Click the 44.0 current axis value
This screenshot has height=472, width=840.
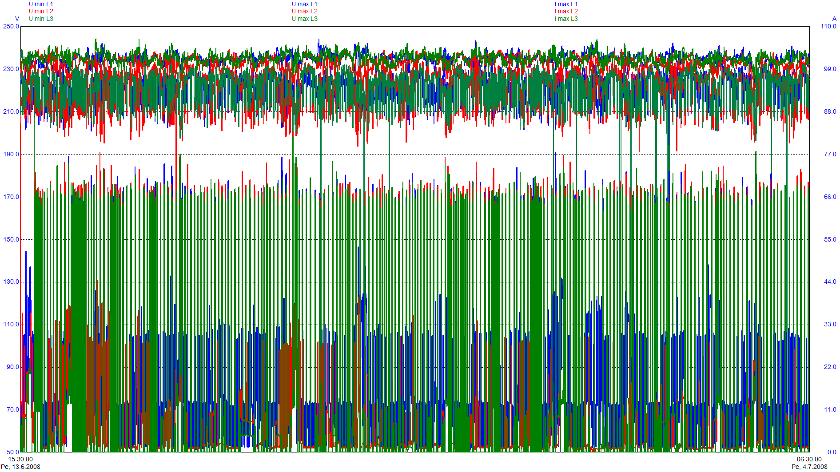point(830,282)
